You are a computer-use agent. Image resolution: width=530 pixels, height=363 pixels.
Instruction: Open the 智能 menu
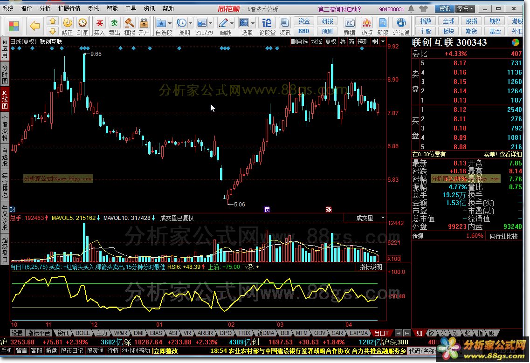click(112, 9)
